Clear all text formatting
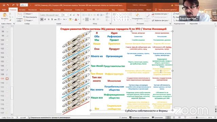 [x=78, y=15]
